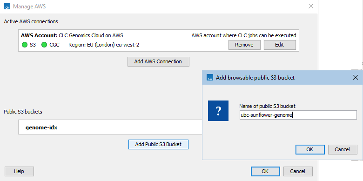The height and width of the screenshot is (181, 363).
Task: Click OK in the Manage AWS window
Action: 265,172
